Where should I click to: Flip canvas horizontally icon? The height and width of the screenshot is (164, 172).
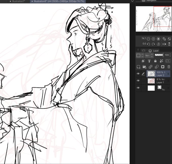[164, 44]
